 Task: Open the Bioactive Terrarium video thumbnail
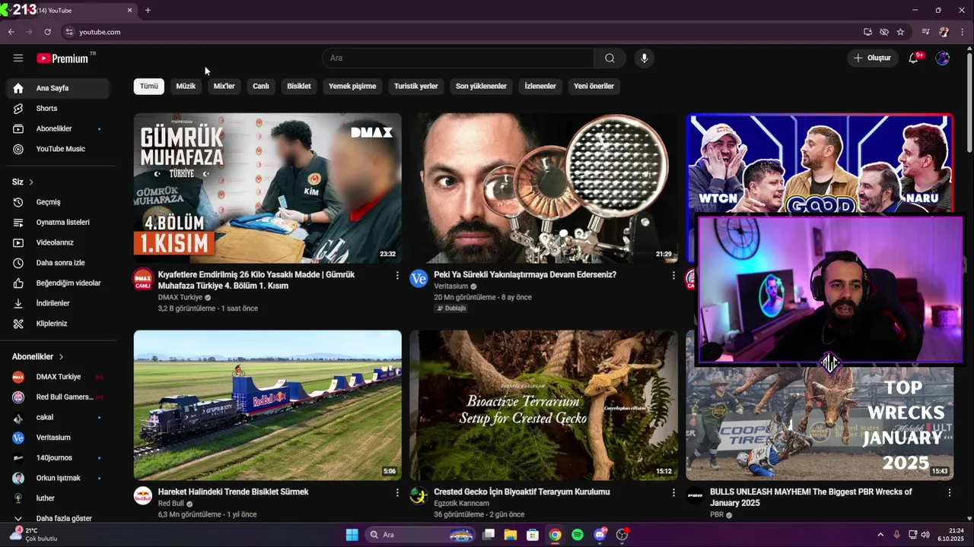pyautogui.click(x=543, y=405)
